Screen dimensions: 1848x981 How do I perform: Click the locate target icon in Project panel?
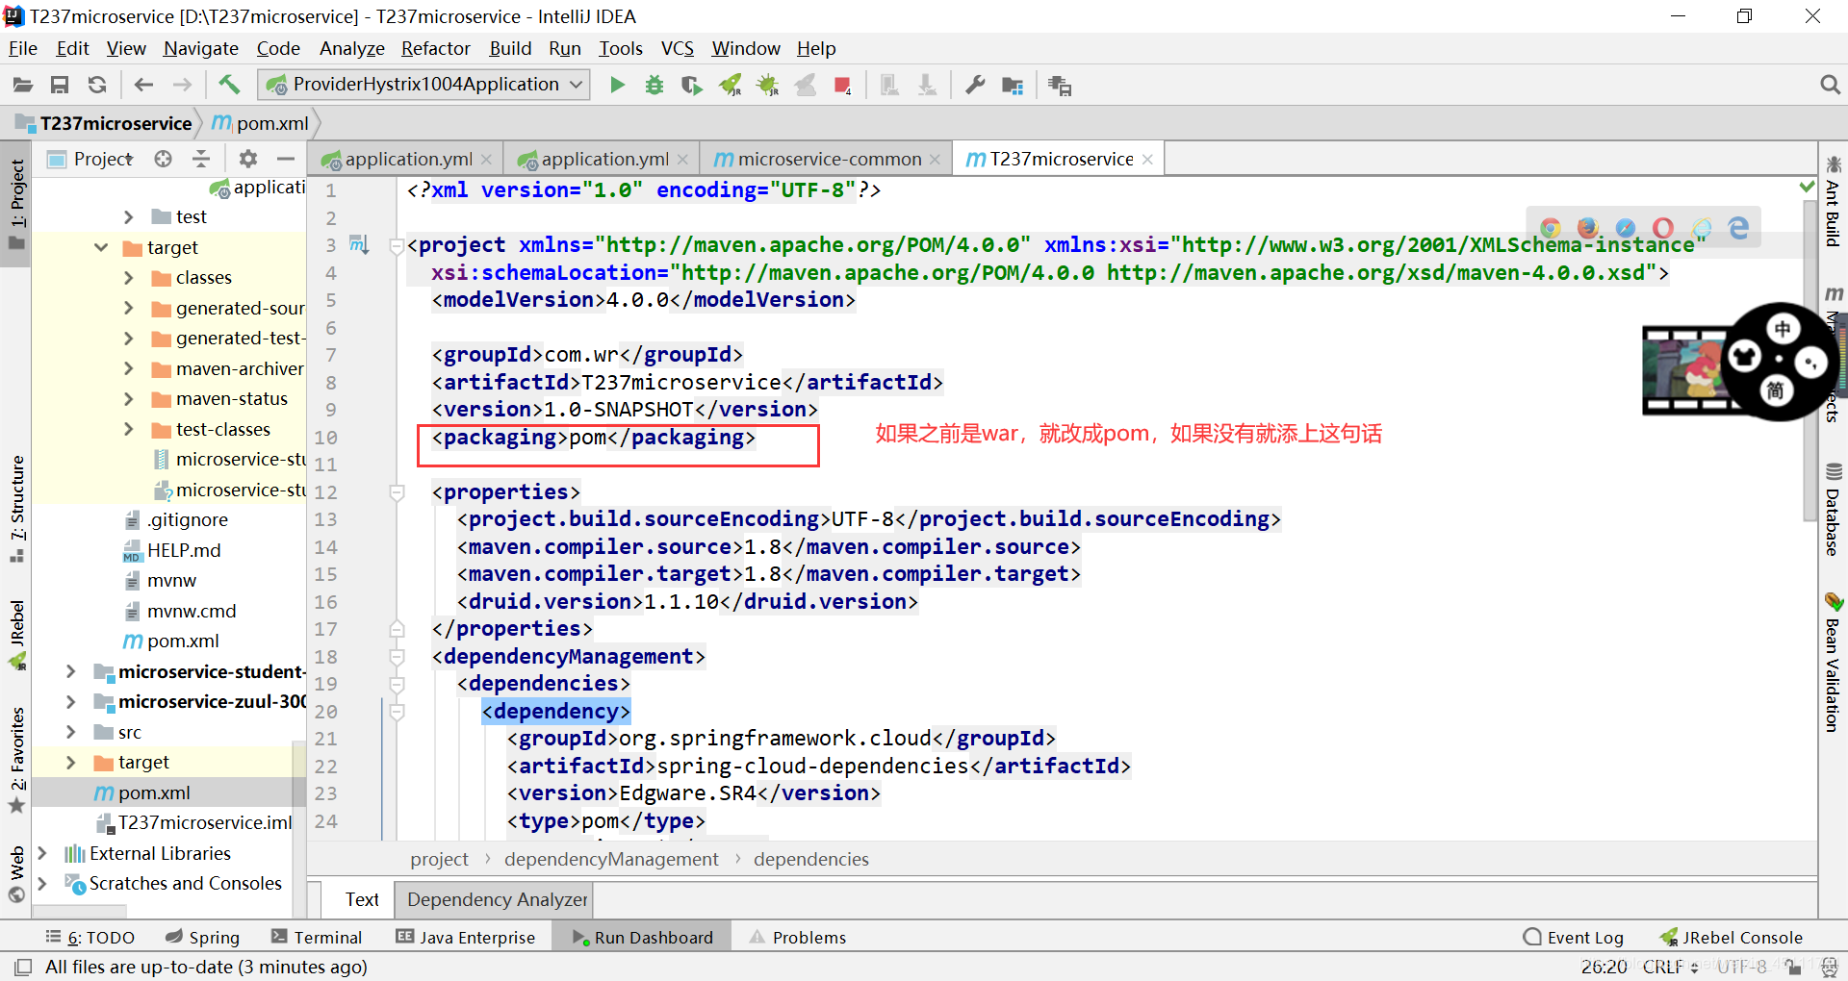click(164, 159)
